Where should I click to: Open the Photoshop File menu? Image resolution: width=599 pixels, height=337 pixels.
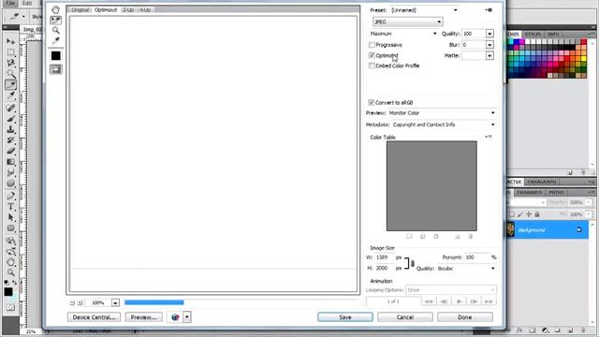(x=10, y=3)
